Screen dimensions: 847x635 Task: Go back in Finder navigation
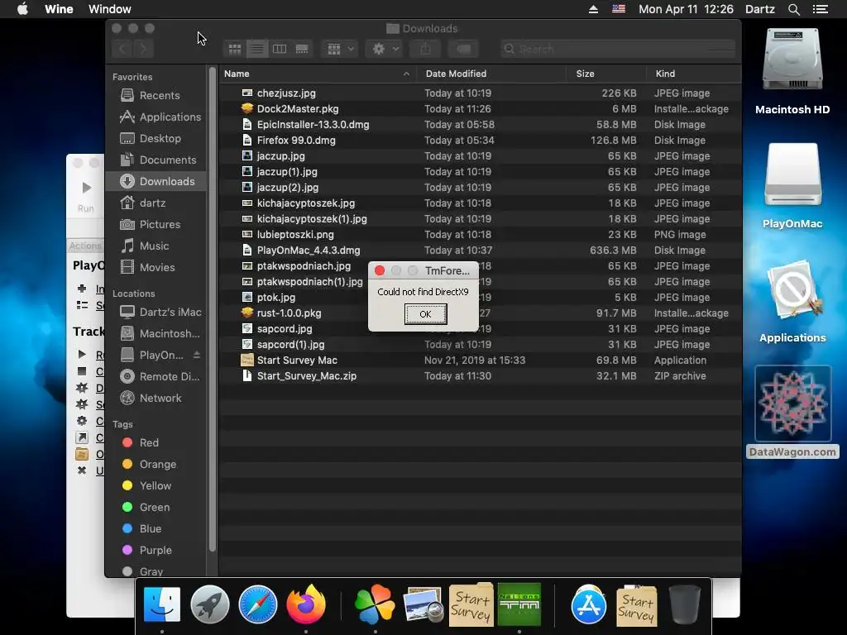[122, 49]
